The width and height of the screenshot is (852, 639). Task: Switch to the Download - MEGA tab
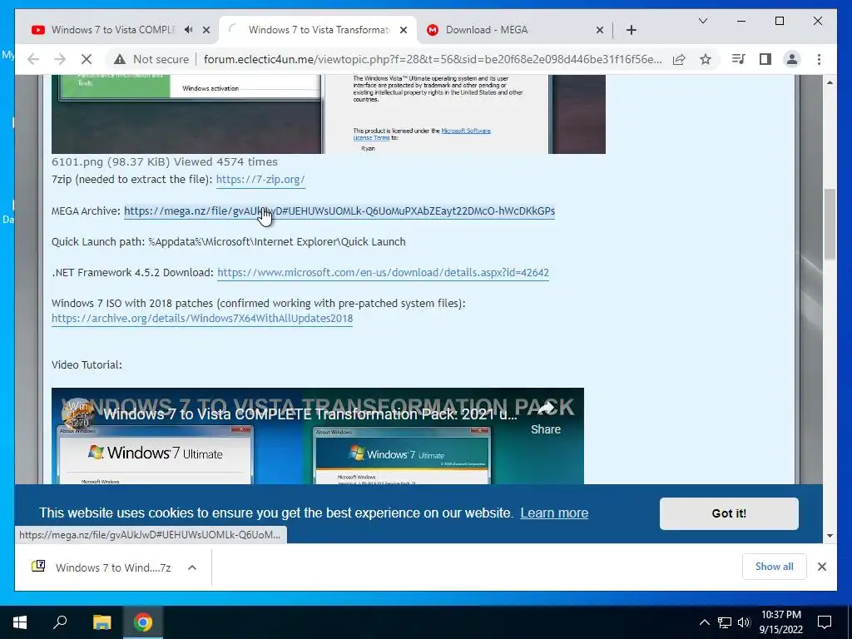coord(486,30)
